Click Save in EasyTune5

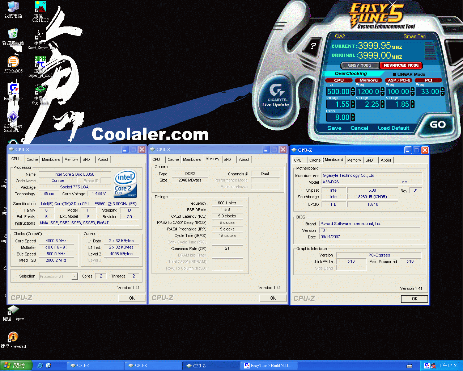pyautogui.click(x=334, y=128)
